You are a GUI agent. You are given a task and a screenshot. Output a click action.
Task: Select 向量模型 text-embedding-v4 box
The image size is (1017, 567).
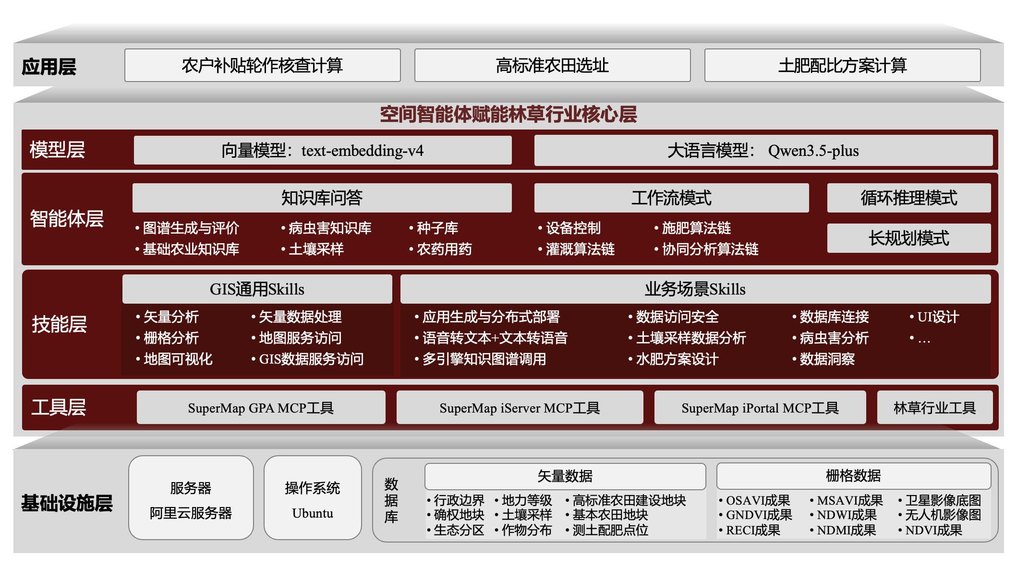(x=323, y=150)
